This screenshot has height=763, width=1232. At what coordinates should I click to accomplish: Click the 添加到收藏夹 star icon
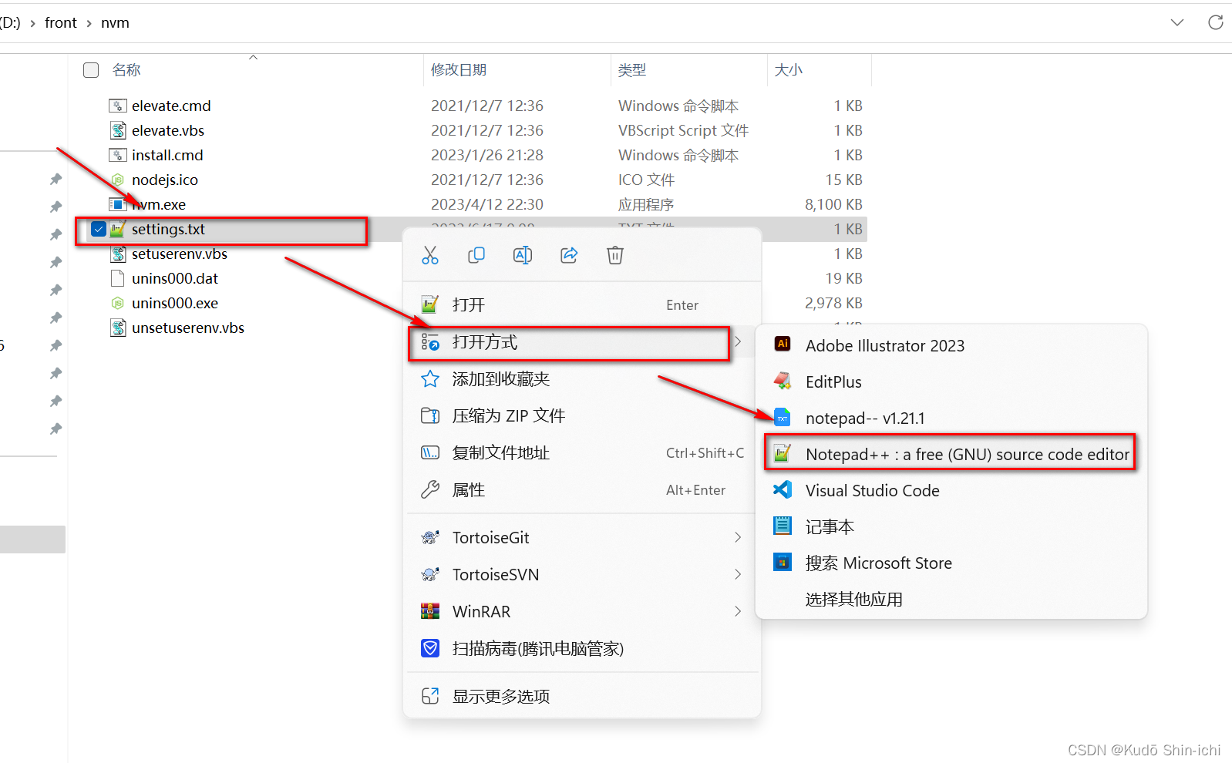(430, 378)
